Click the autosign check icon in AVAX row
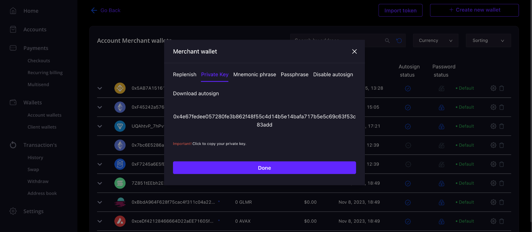 (408, 222)
